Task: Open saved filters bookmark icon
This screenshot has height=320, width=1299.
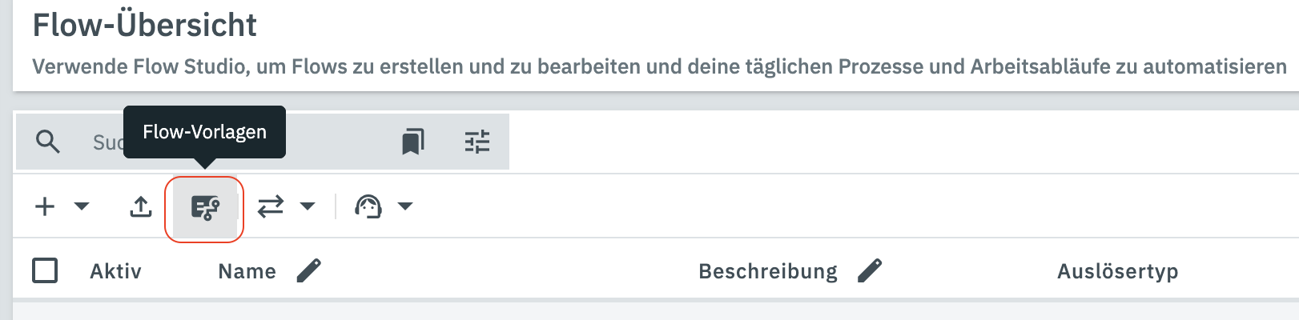Action: pyautogui.click(x=413, y=142)
